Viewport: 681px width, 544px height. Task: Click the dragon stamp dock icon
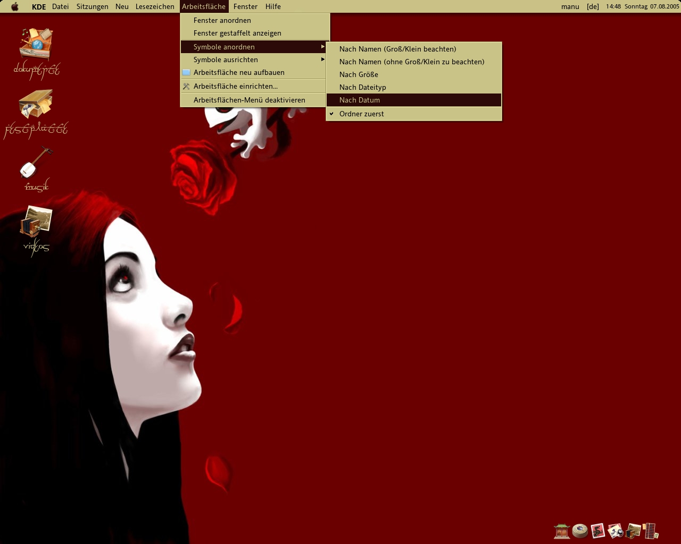pyautogui.click(x=598, y=531)
